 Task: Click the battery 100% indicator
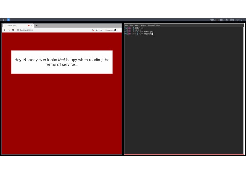[x=220, y=20]
